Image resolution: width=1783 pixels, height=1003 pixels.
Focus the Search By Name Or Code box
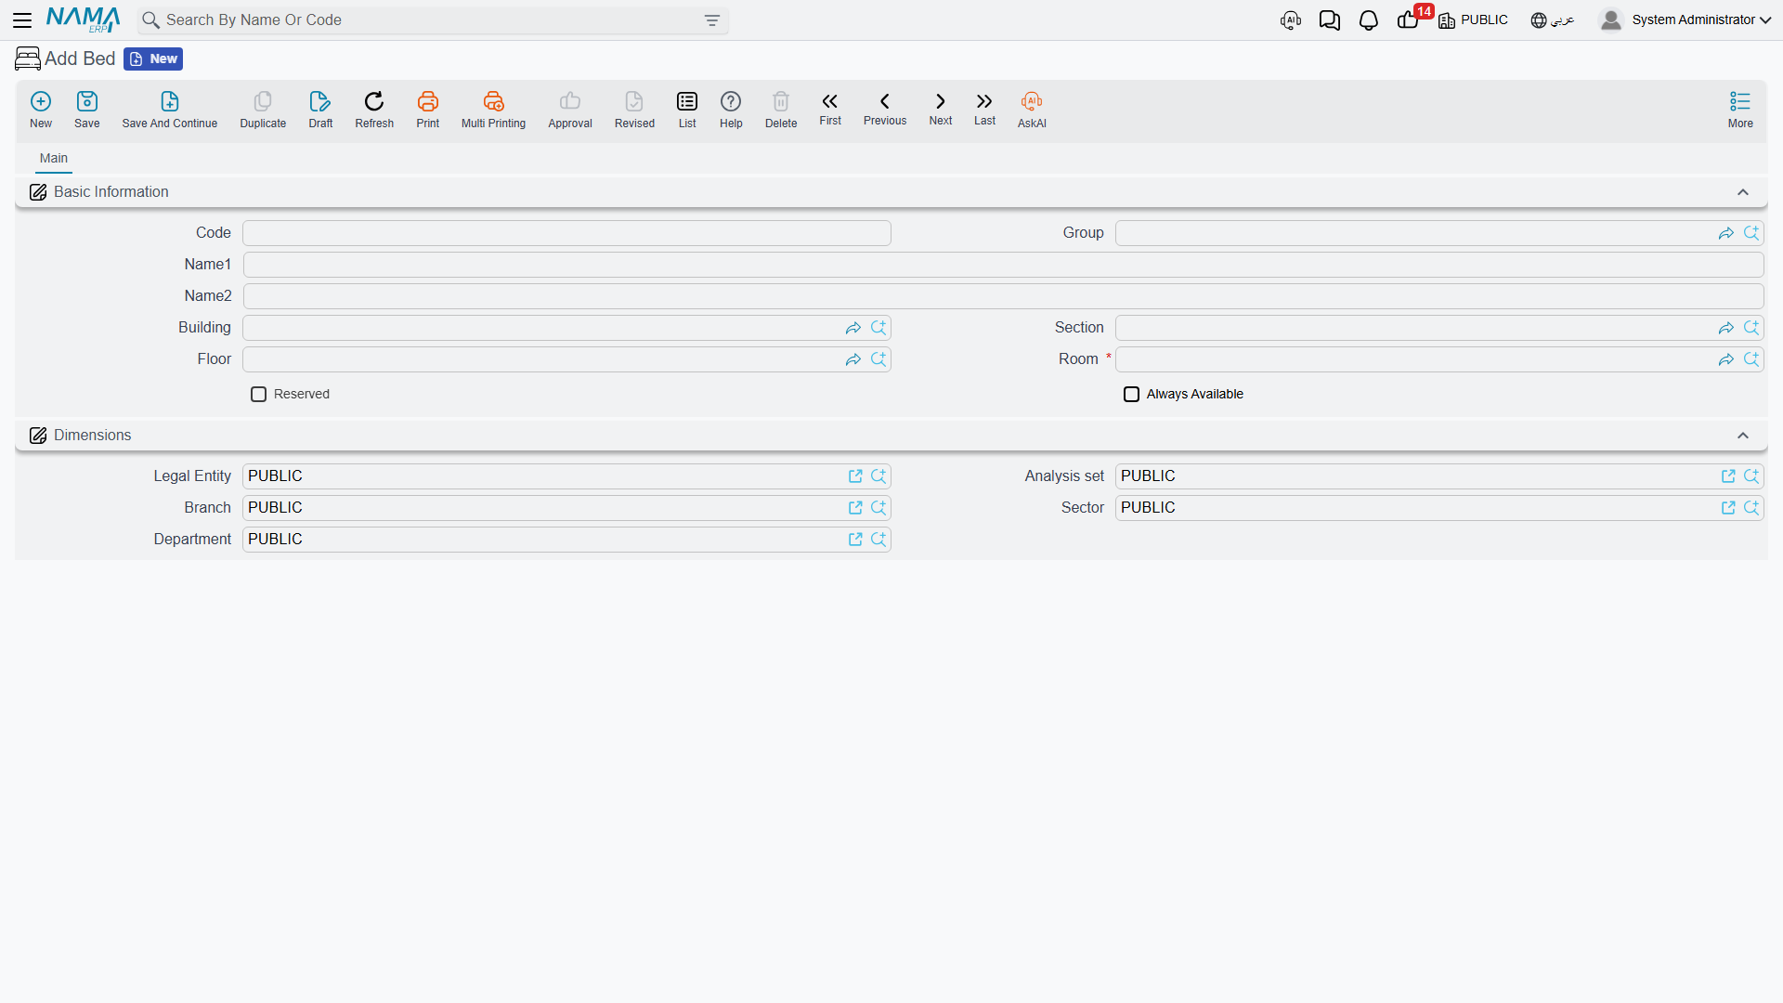point(433,20)
